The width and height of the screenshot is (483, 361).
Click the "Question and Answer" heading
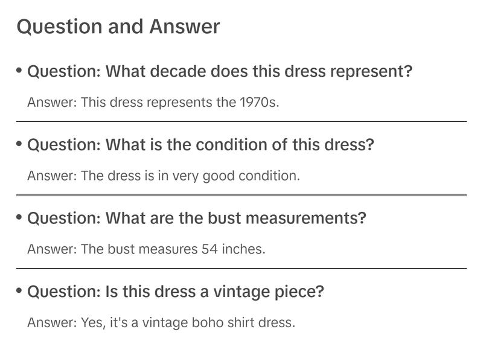tap(118, 27)
